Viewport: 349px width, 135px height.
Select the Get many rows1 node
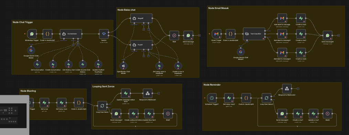pyautogui.click(x=229, y=98)
